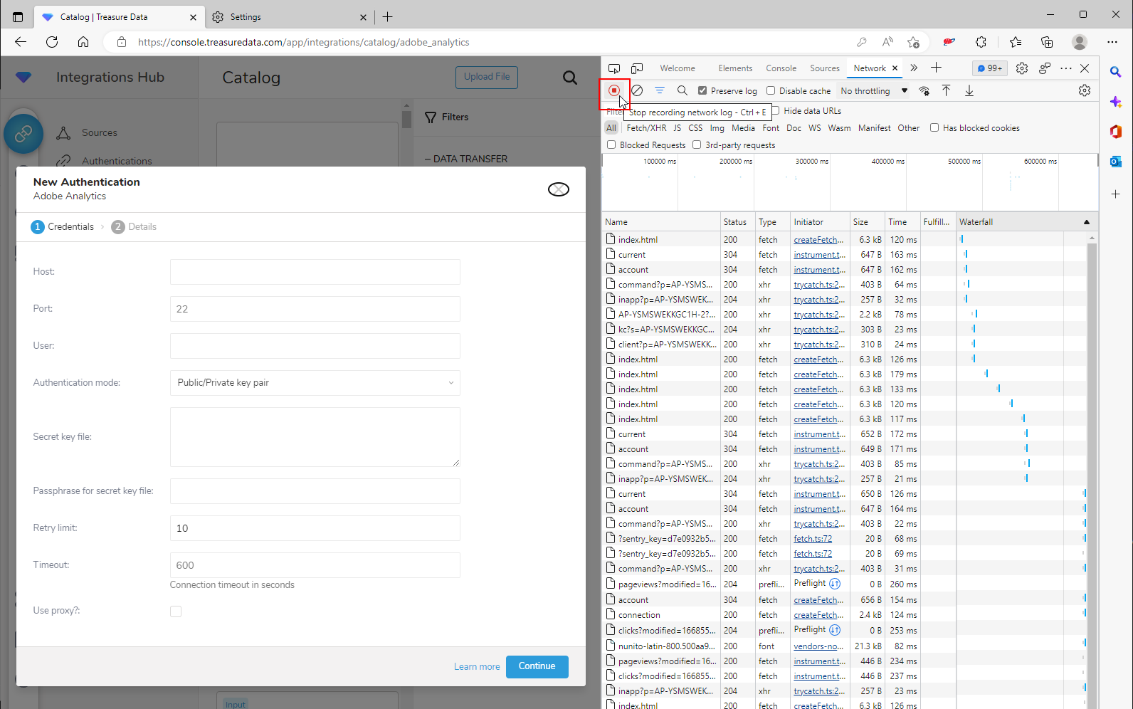Switch to the Console tab
The width and height of the screenshot is (1133, 709).
click(781, 68)
